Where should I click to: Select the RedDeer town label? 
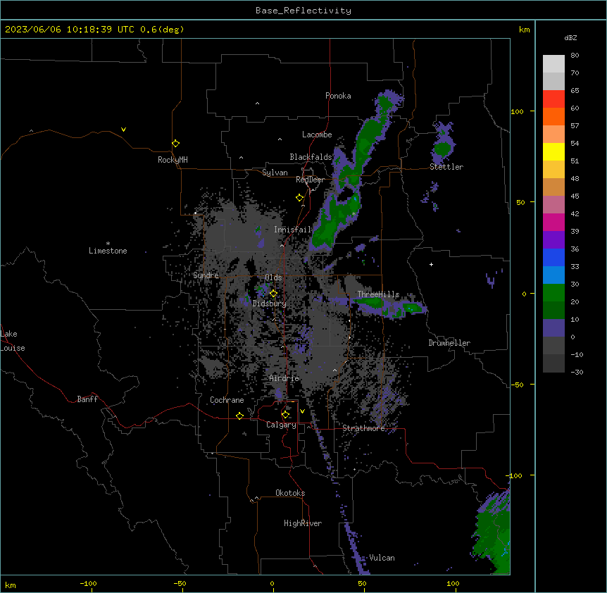[x=310, y=180]
